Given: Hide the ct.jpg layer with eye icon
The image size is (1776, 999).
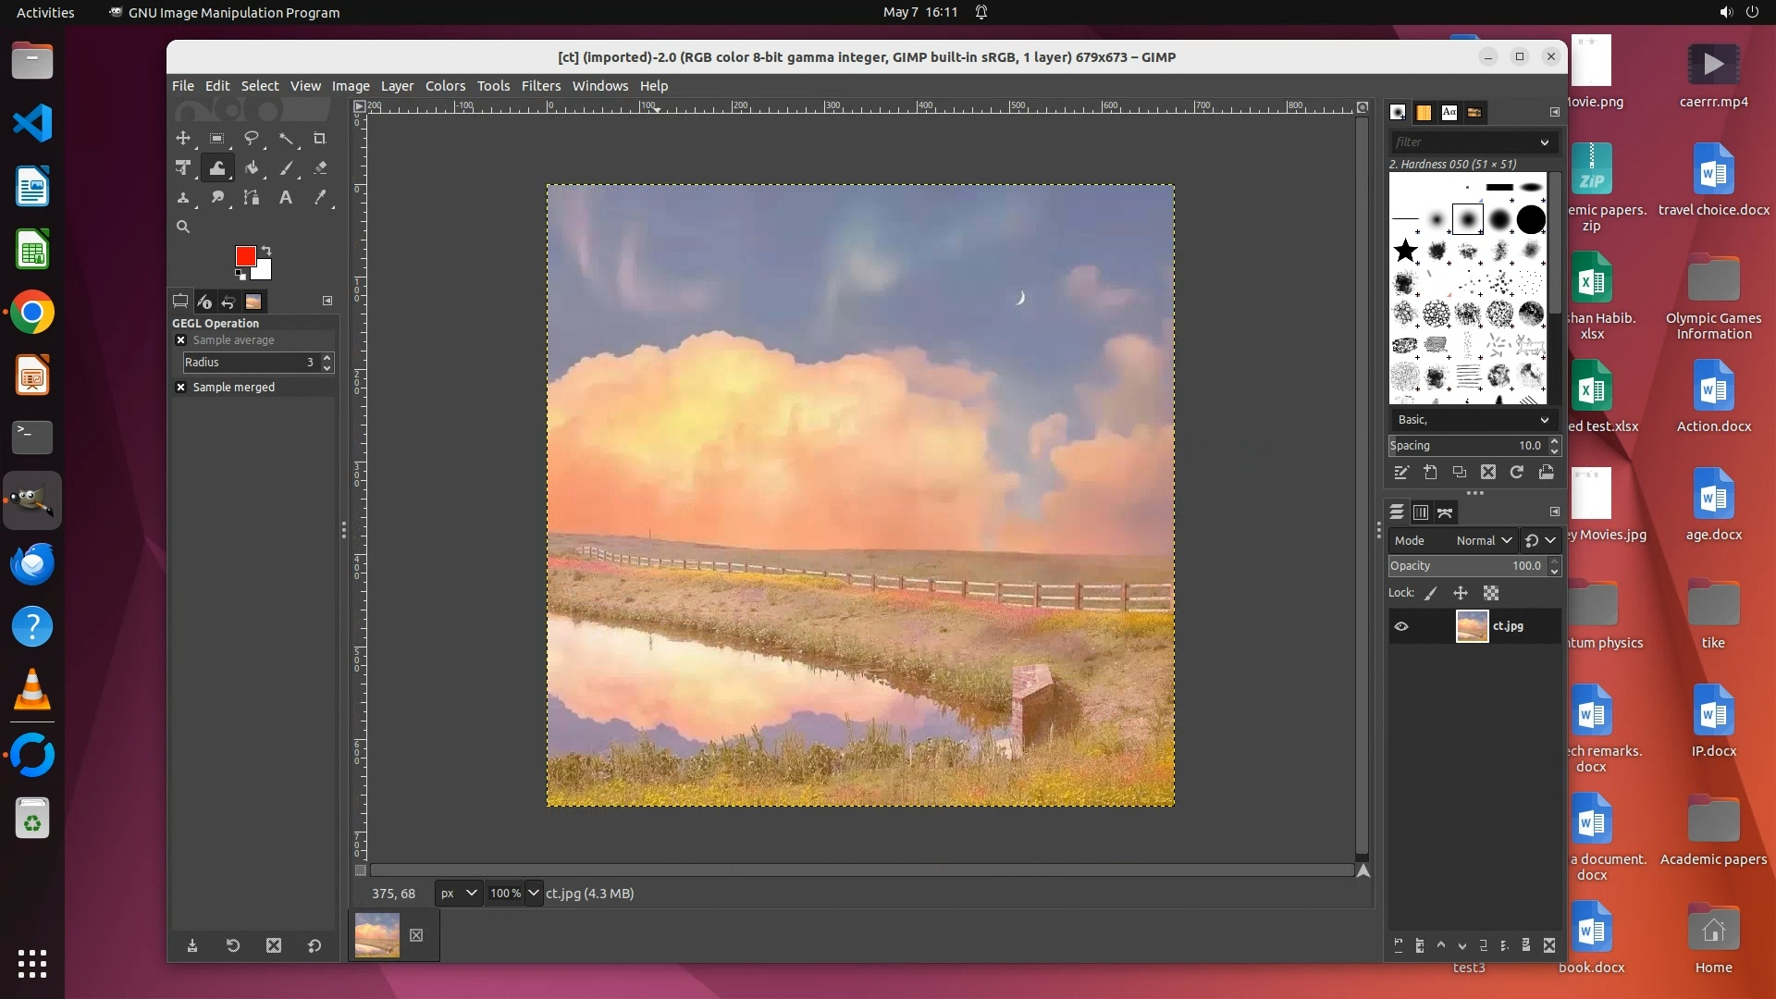Looking at the screenshot, I should [x=1401, y=626].
